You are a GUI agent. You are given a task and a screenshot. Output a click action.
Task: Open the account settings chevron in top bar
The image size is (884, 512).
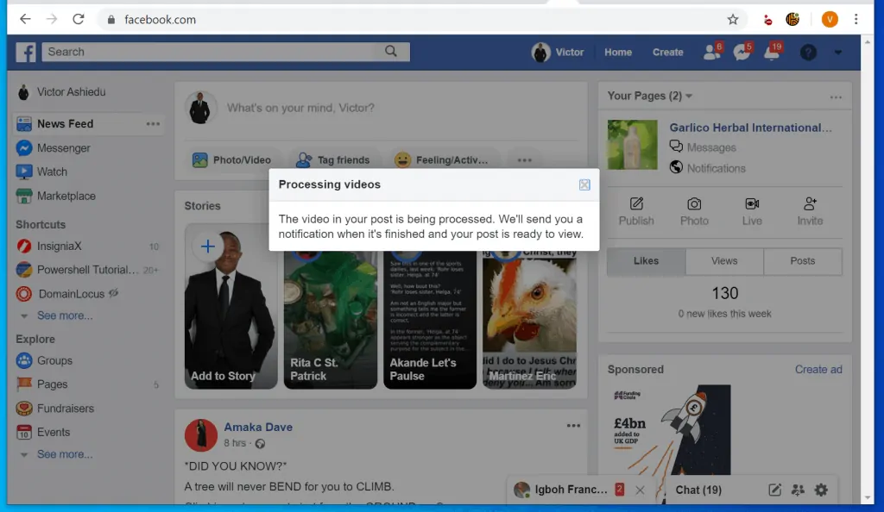click(x=837, y=53)
